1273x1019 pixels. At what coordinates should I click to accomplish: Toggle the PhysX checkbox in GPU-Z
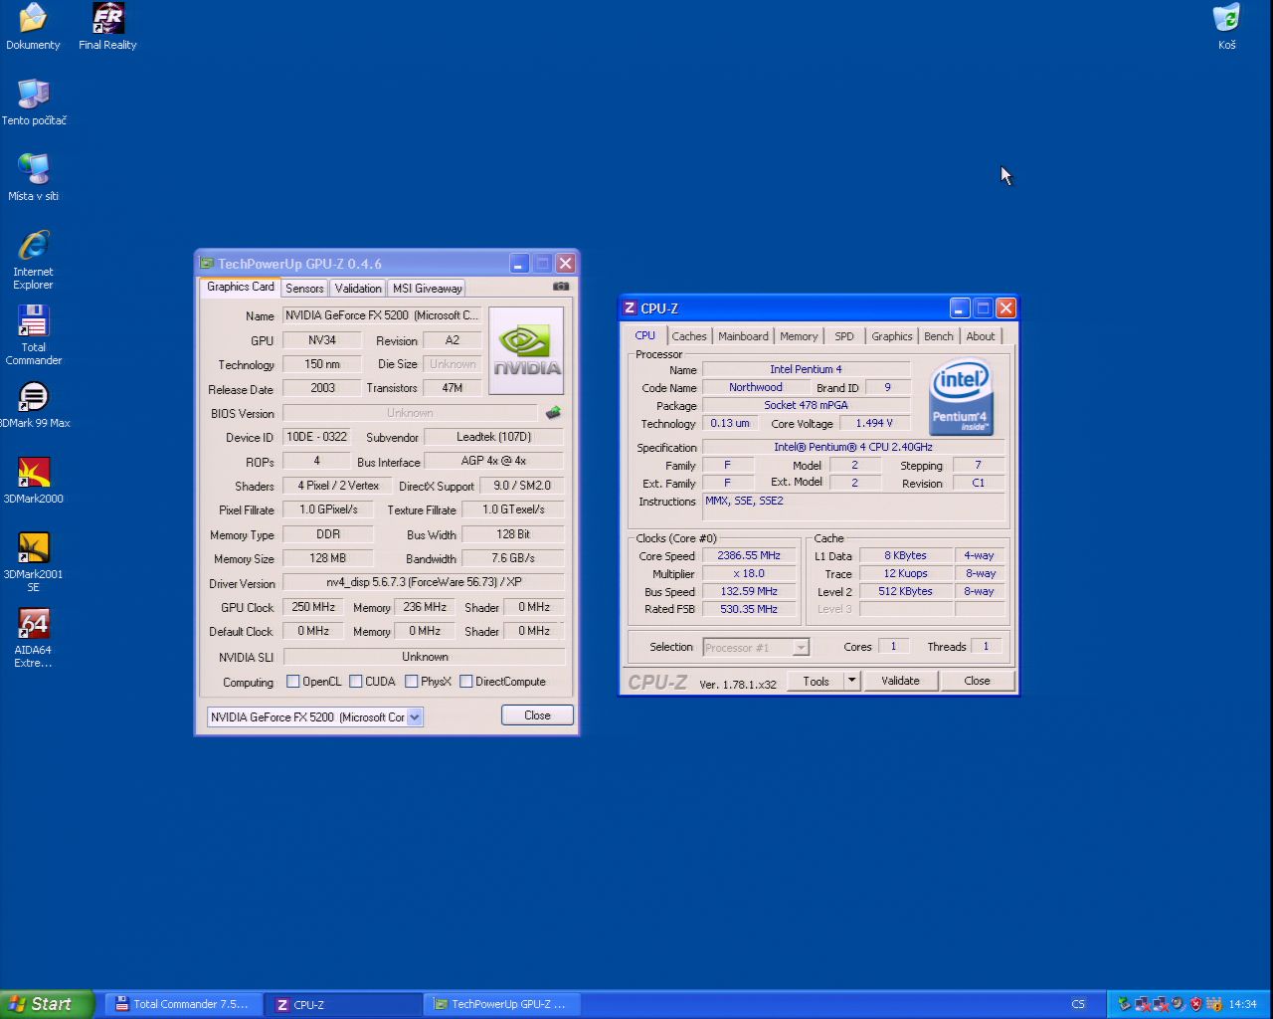tap(412, 682)
